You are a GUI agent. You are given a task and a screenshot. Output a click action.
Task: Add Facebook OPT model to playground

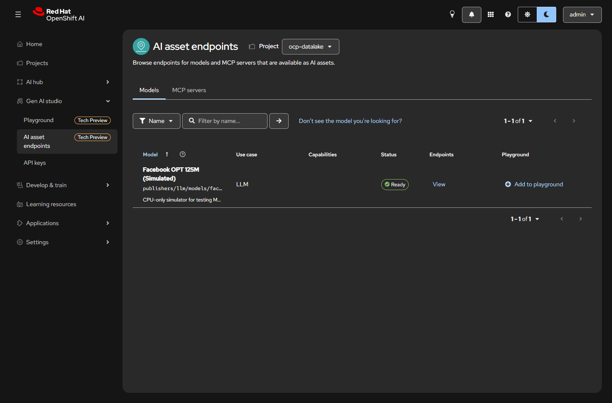(x=534, y=185)
